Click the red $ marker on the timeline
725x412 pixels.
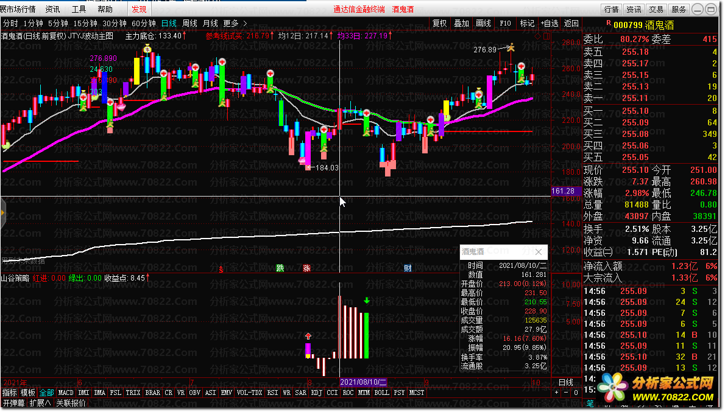(x=221, y=269)
